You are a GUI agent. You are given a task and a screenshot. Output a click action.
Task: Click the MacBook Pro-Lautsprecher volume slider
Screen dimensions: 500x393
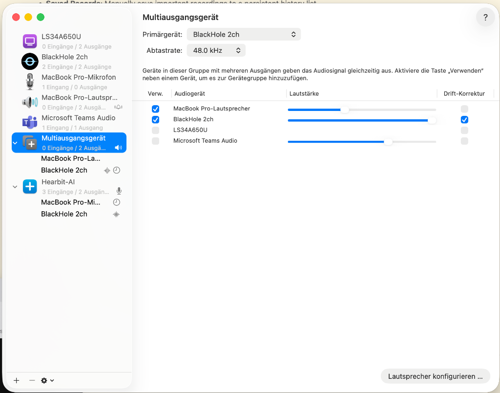[x=362, y=110]
